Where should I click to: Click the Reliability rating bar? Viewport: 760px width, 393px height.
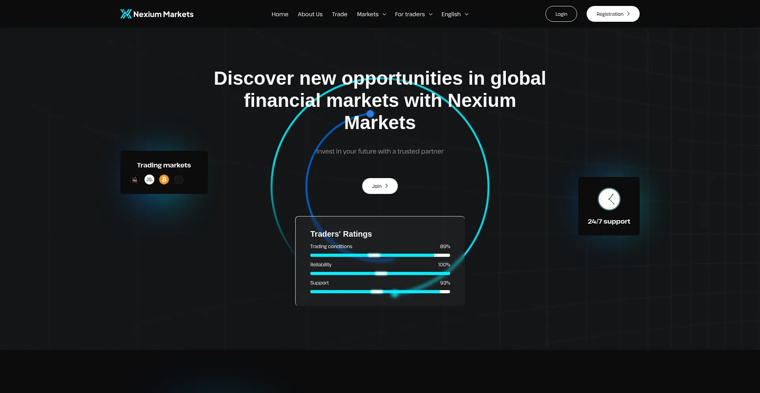tap(380, 273)
